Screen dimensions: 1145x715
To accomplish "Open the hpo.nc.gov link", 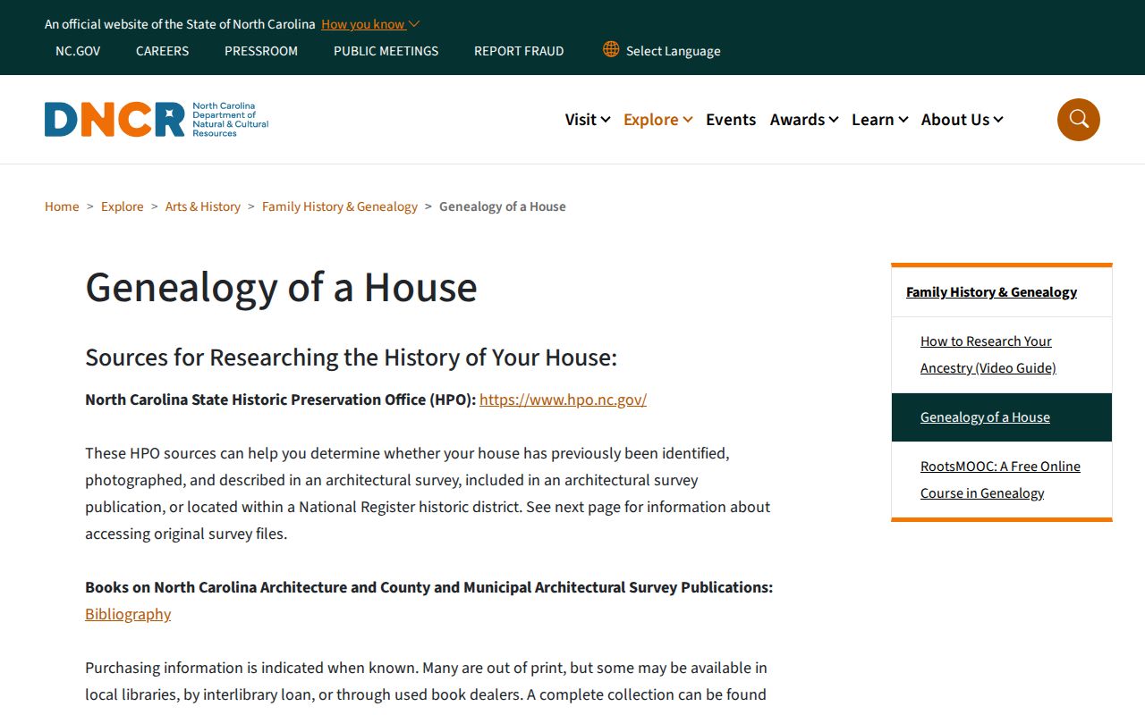I will [563, 400].
